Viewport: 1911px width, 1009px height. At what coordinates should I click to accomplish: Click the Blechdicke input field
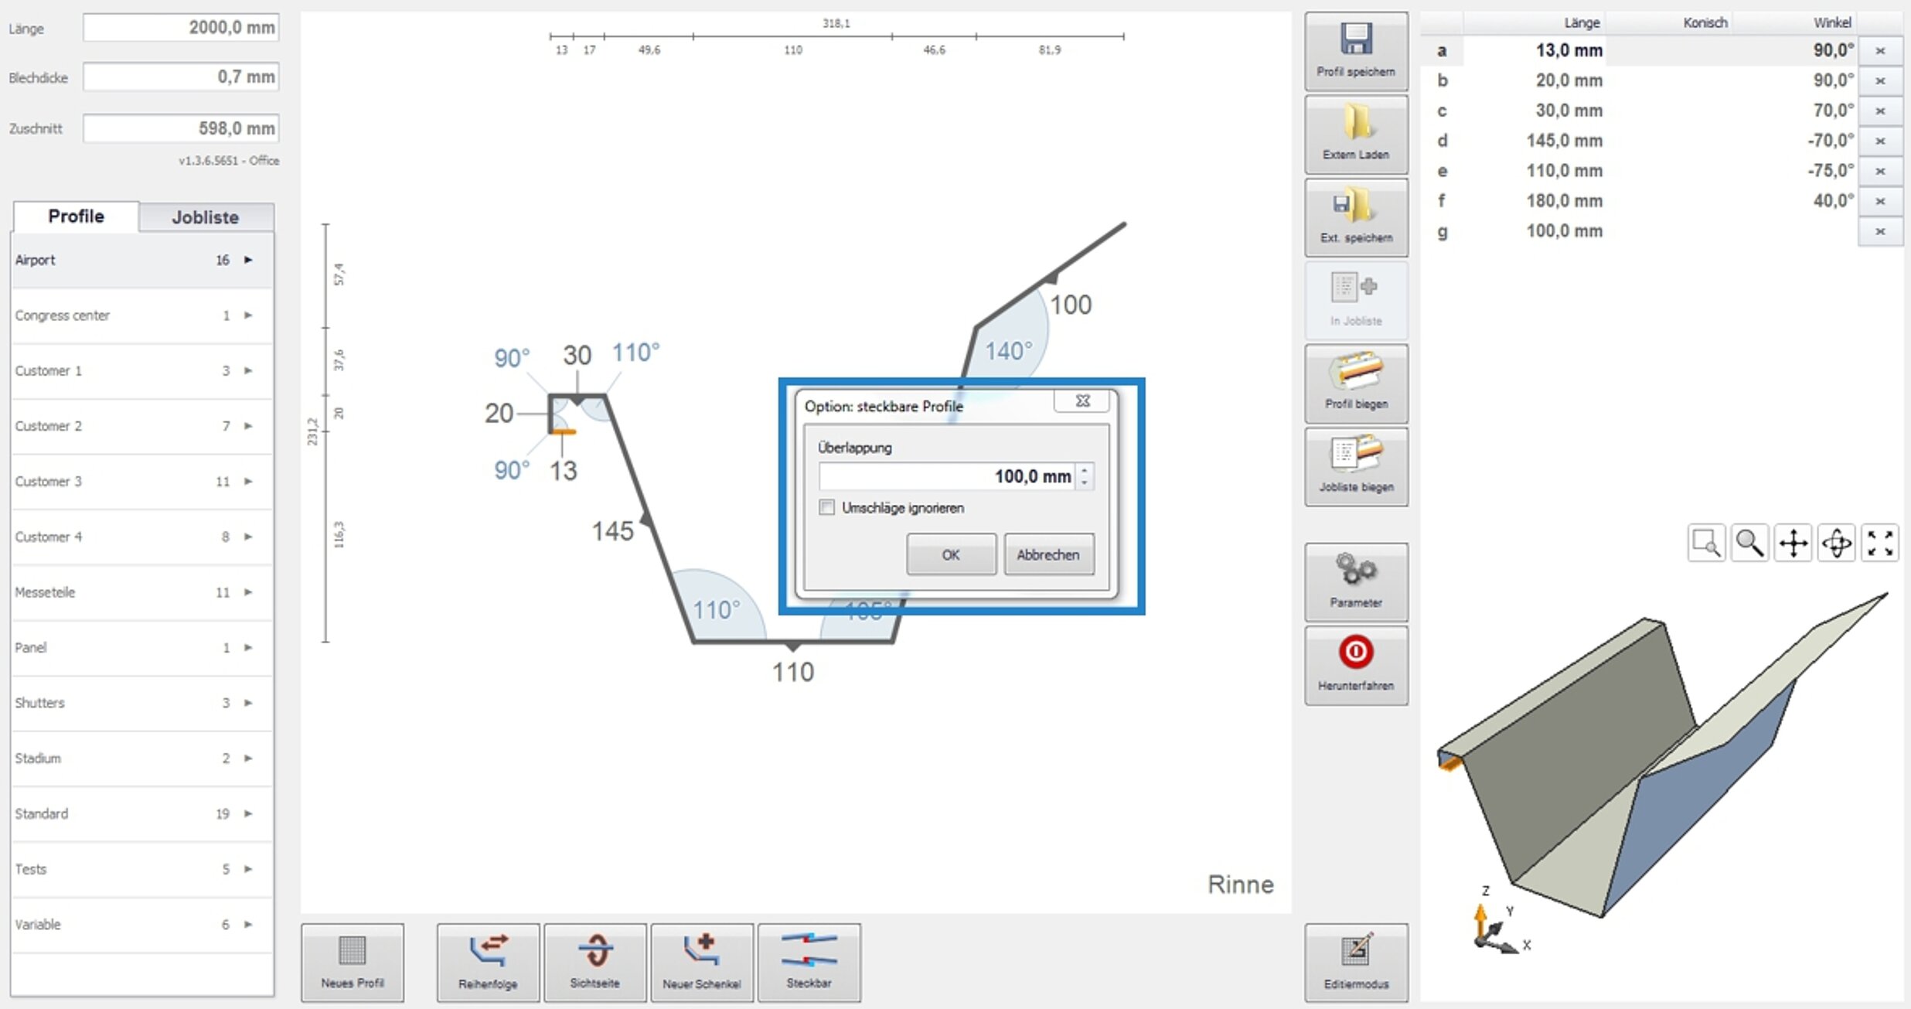181,77
